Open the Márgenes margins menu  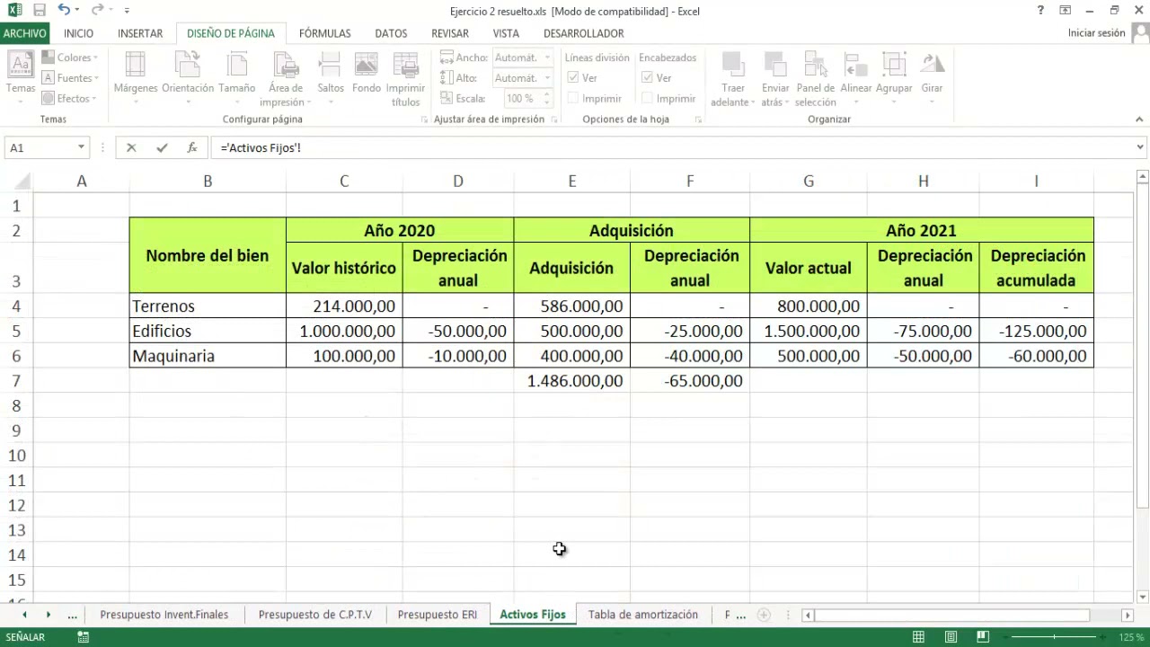point(136,77)
